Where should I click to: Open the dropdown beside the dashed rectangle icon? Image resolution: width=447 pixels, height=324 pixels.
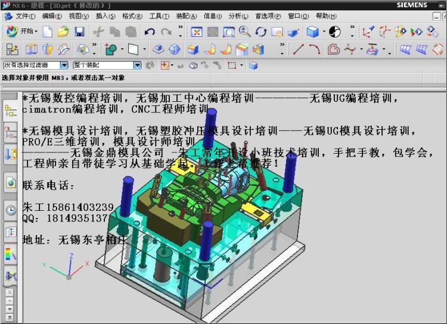coord(241,66)
